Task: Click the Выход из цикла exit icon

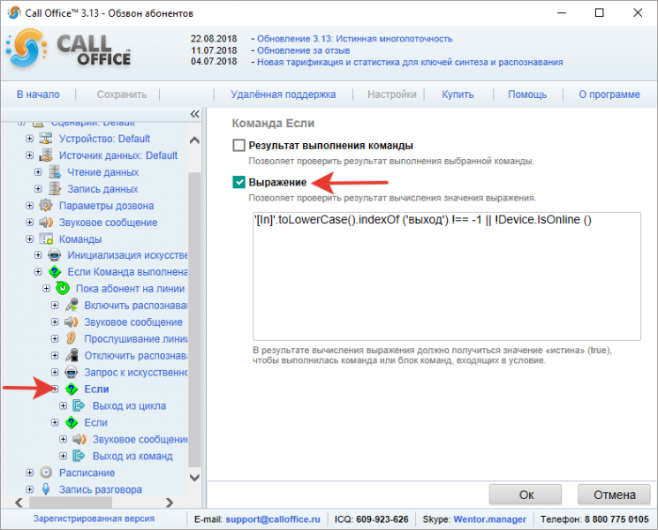Action: (x=79, y=405)
